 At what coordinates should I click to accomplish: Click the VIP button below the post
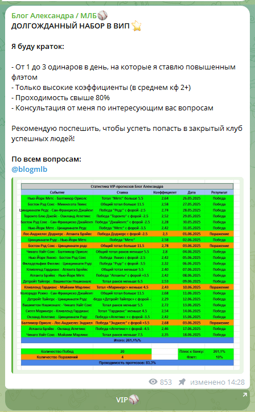tap(127, 400)
